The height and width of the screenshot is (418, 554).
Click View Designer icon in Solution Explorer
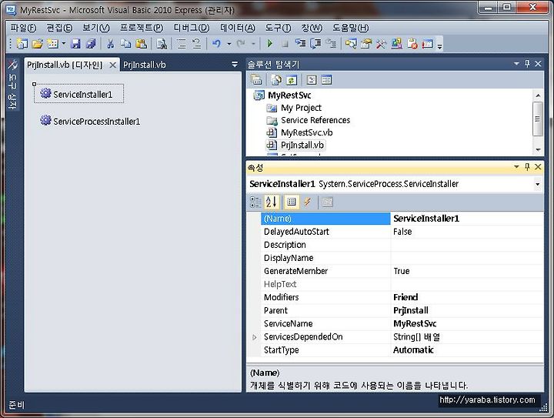pyautogui.click(x=326, y=80)
